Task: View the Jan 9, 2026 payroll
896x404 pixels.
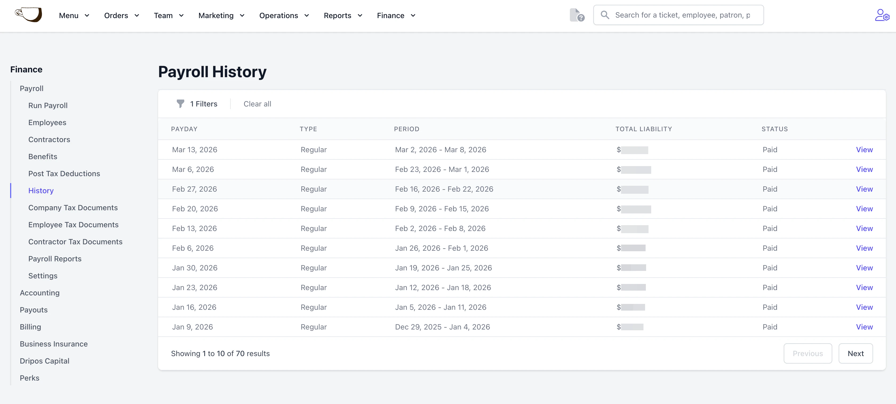Action: coord(864,327)
